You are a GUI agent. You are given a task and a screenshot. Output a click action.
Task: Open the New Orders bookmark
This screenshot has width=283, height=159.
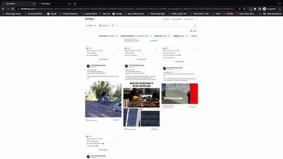click(245, 14)
